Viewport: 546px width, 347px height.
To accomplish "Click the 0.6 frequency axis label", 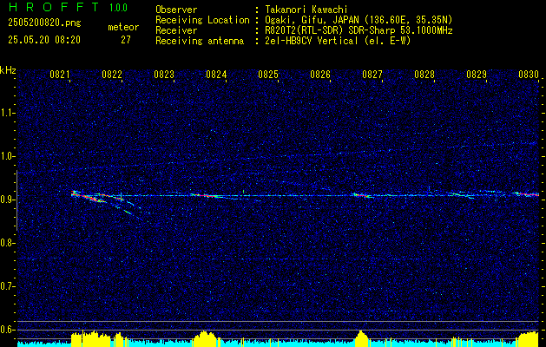I will click(7, 330).
